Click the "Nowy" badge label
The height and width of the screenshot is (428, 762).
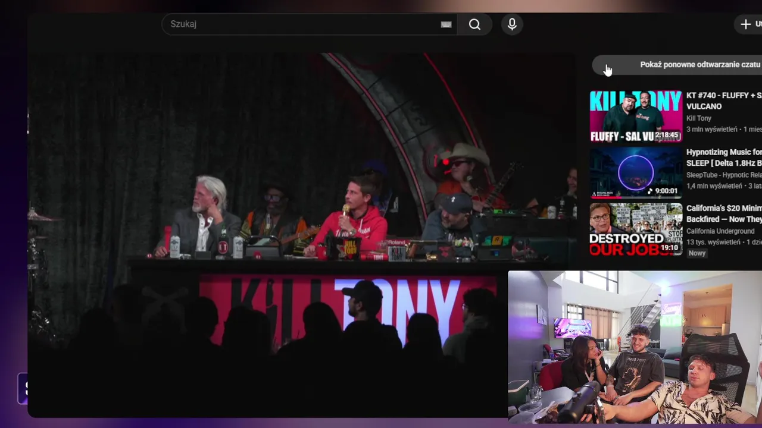tap(697, 253)
